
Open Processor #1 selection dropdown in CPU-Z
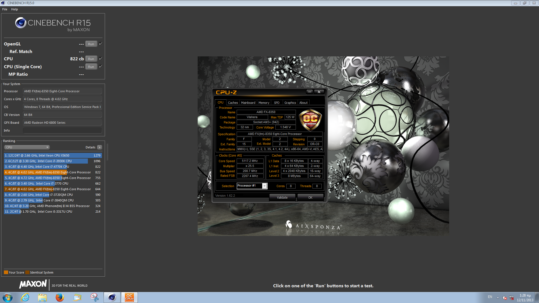264,186
